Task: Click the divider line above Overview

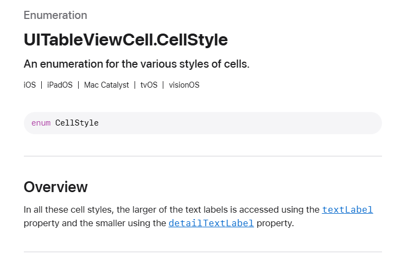Action: click(x=203, y=156)
